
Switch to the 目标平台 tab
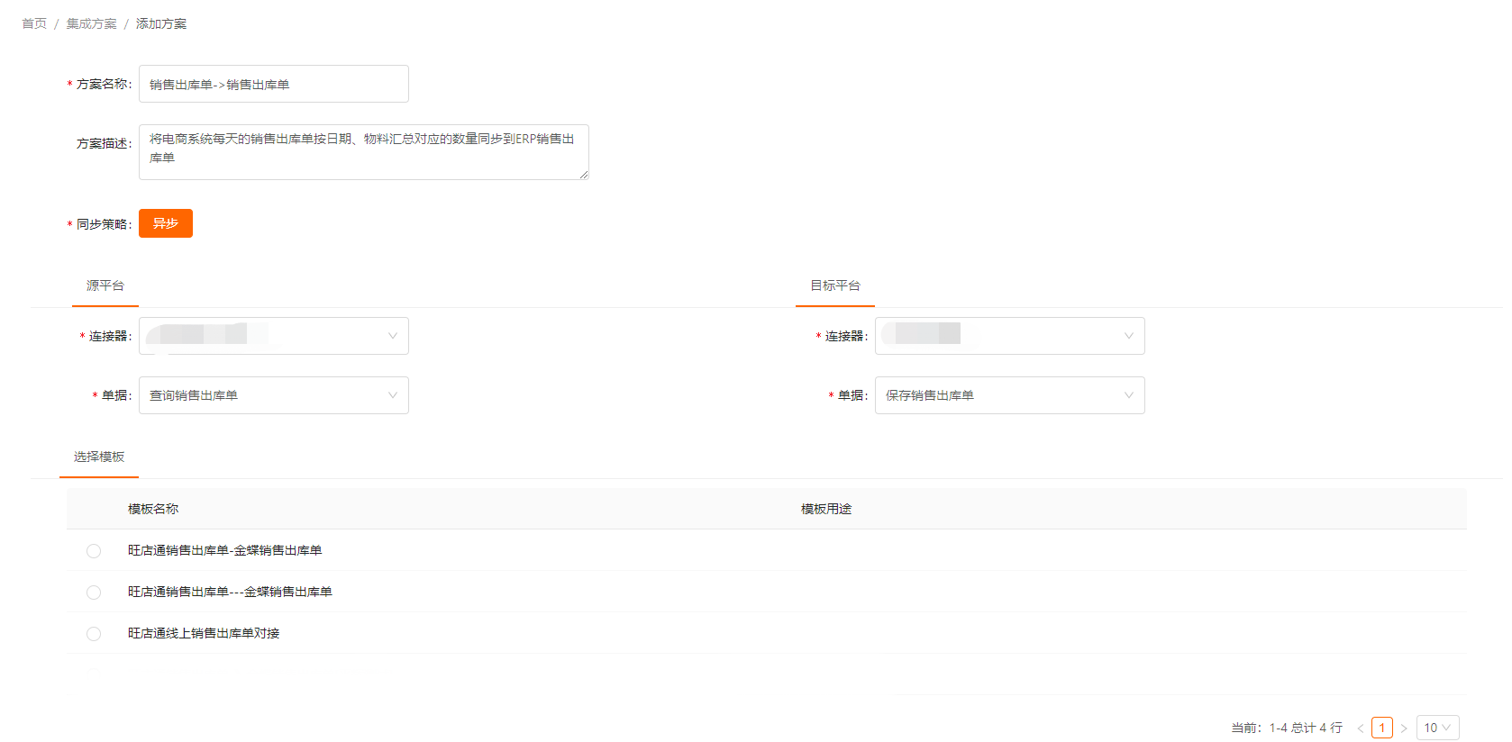tap(834, 285)
